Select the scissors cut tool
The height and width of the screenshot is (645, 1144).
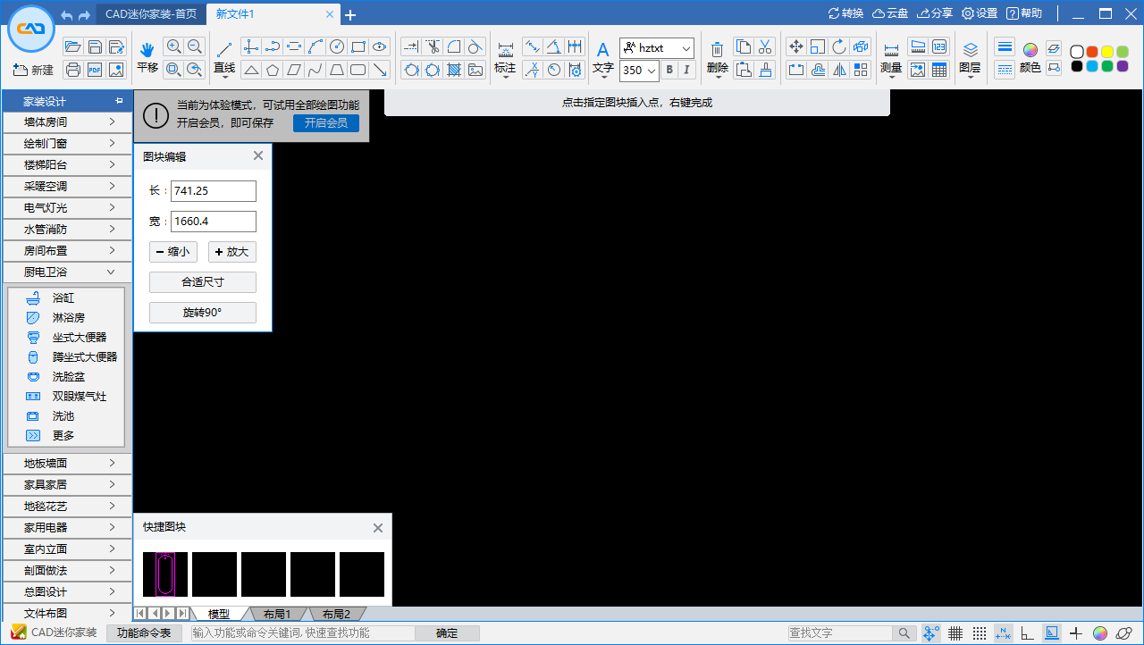(433, 46)
